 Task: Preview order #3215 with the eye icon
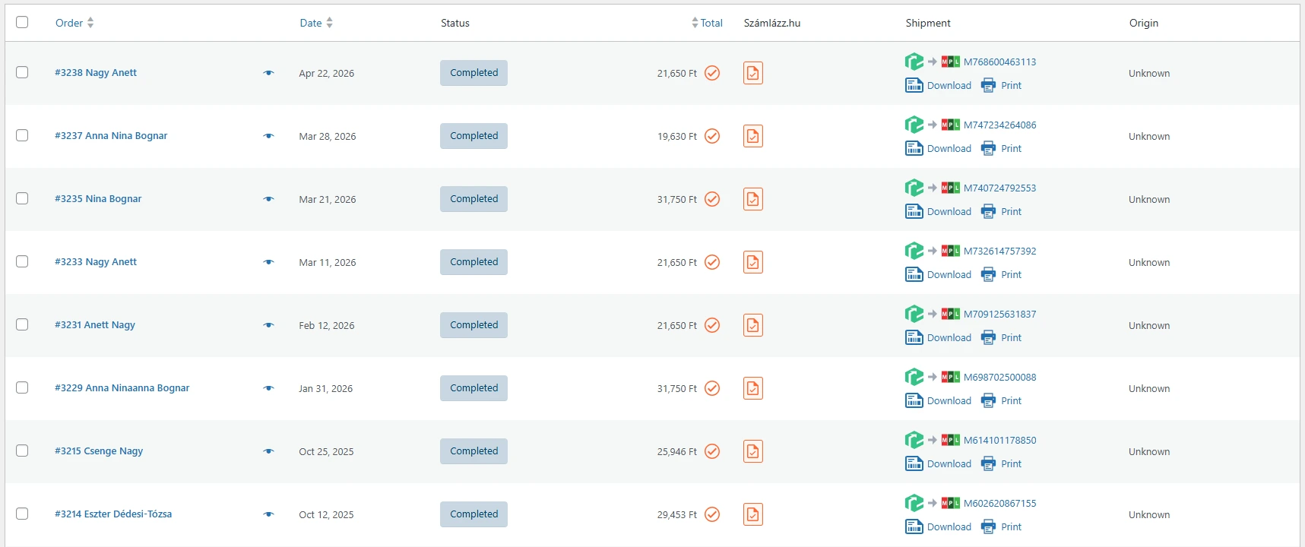[x=268, y=451]
